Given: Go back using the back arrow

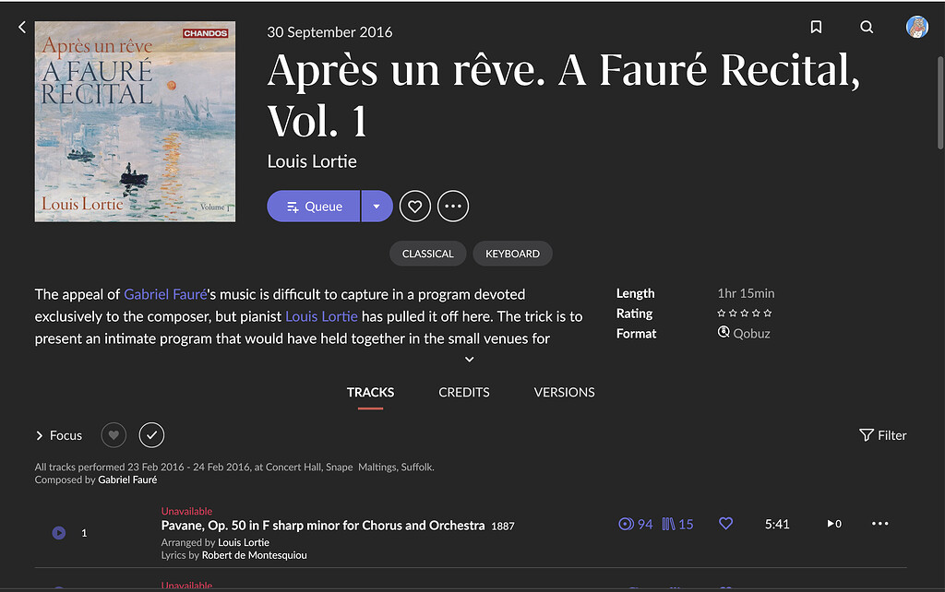Looking at the screenshot, I should (21, 27).
